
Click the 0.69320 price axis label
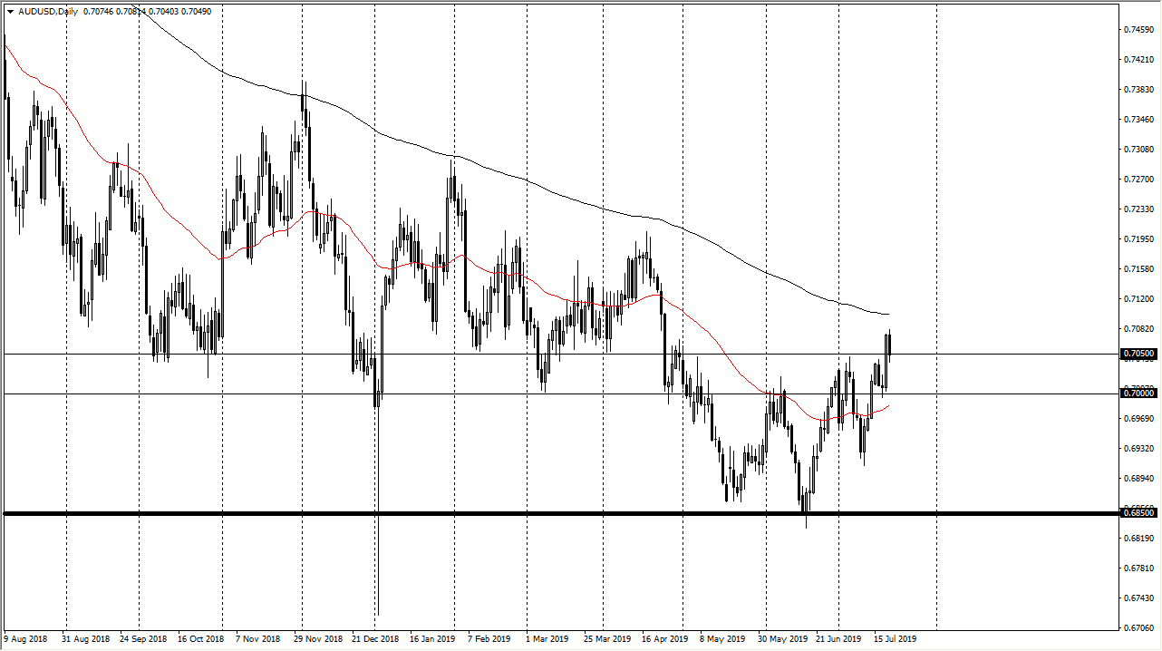[x=1138, y=448]
